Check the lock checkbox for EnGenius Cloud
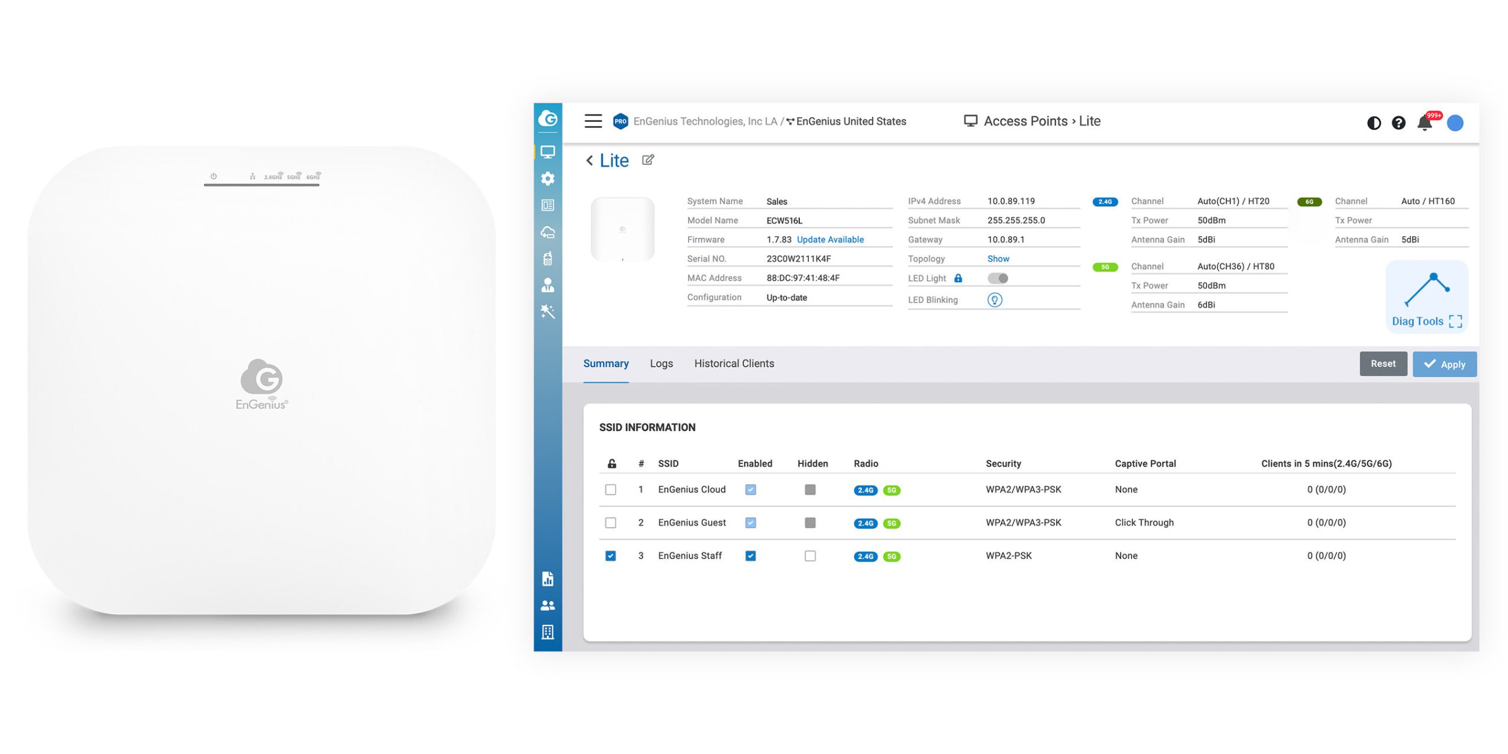The image size is (1508, 754). [610, 490]
